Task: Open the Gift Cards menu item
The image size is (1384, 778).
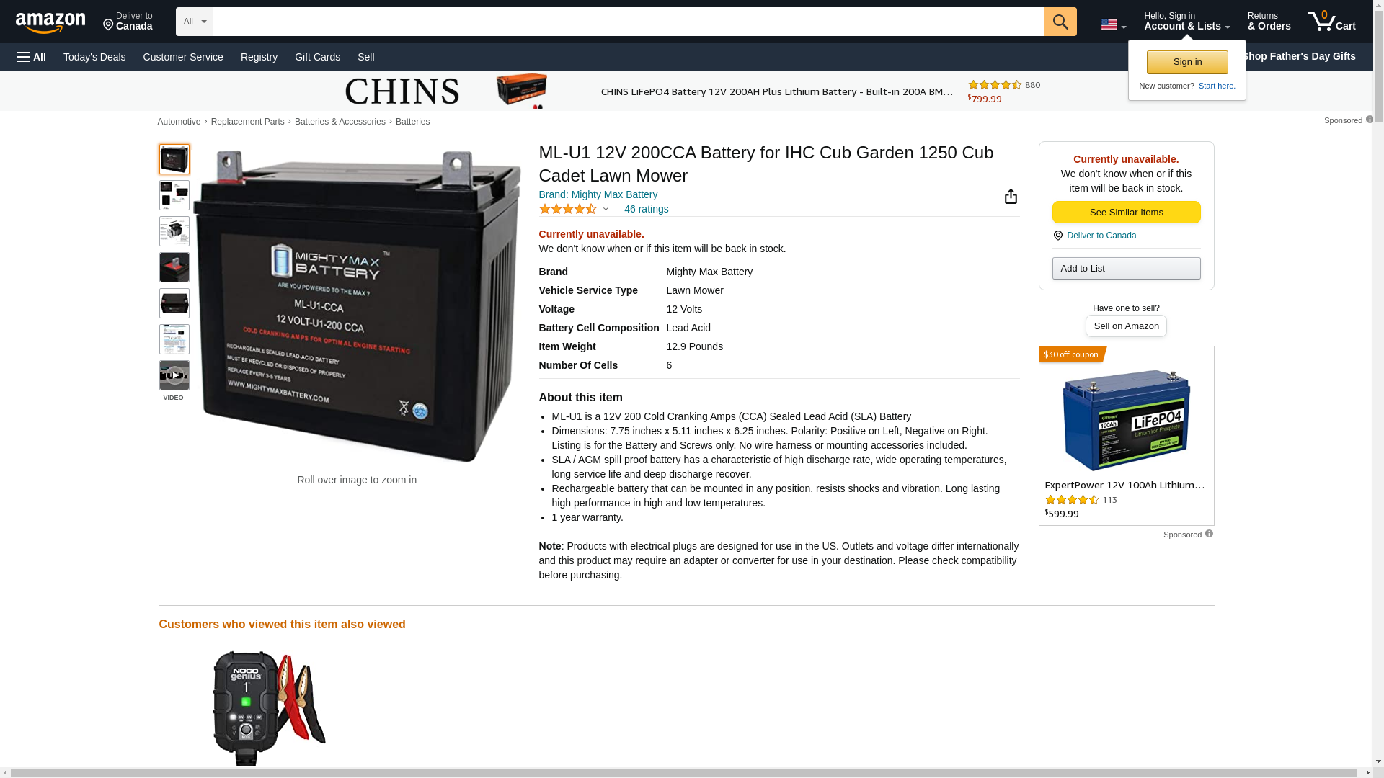Action: tap(317, 57)
